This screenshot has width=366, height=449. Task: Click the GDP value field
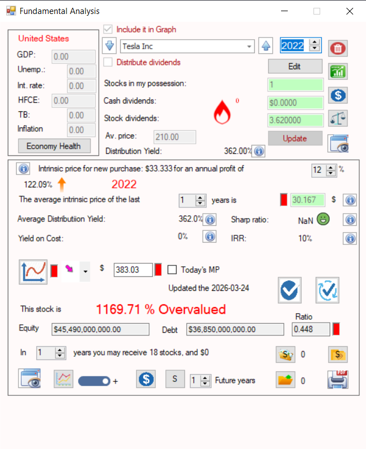tap(74, 56)
